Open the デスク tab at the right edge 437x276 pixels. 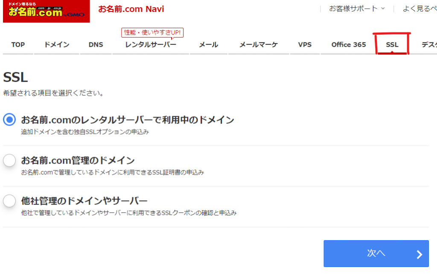429,45
